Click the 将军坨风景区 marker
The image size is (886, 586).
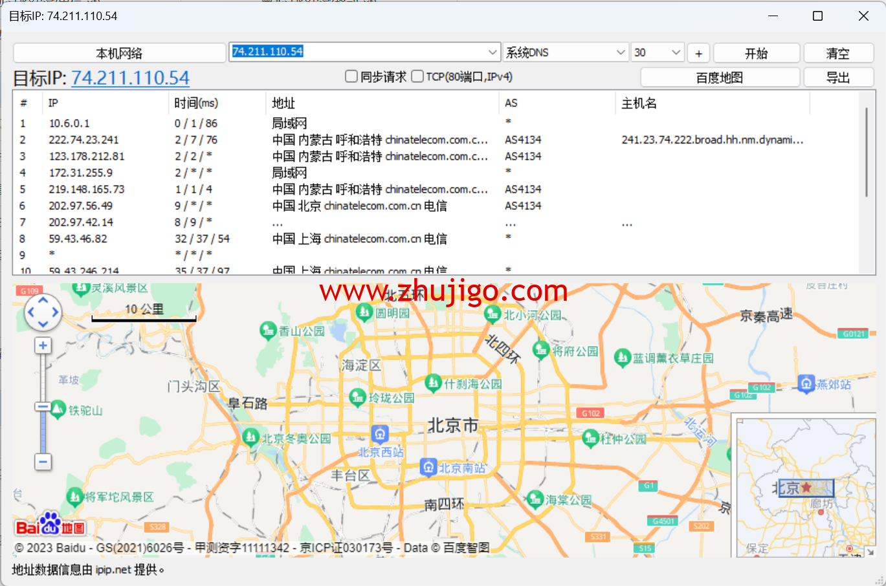(x=74, y=497)
